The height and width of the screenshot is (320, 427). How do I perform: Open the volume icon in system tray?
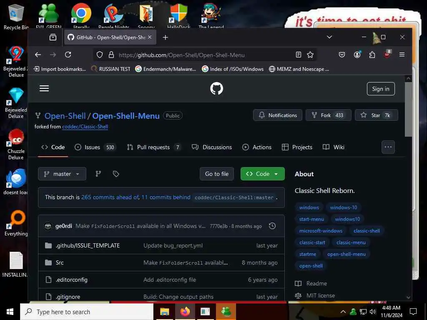tap(373, 312)
